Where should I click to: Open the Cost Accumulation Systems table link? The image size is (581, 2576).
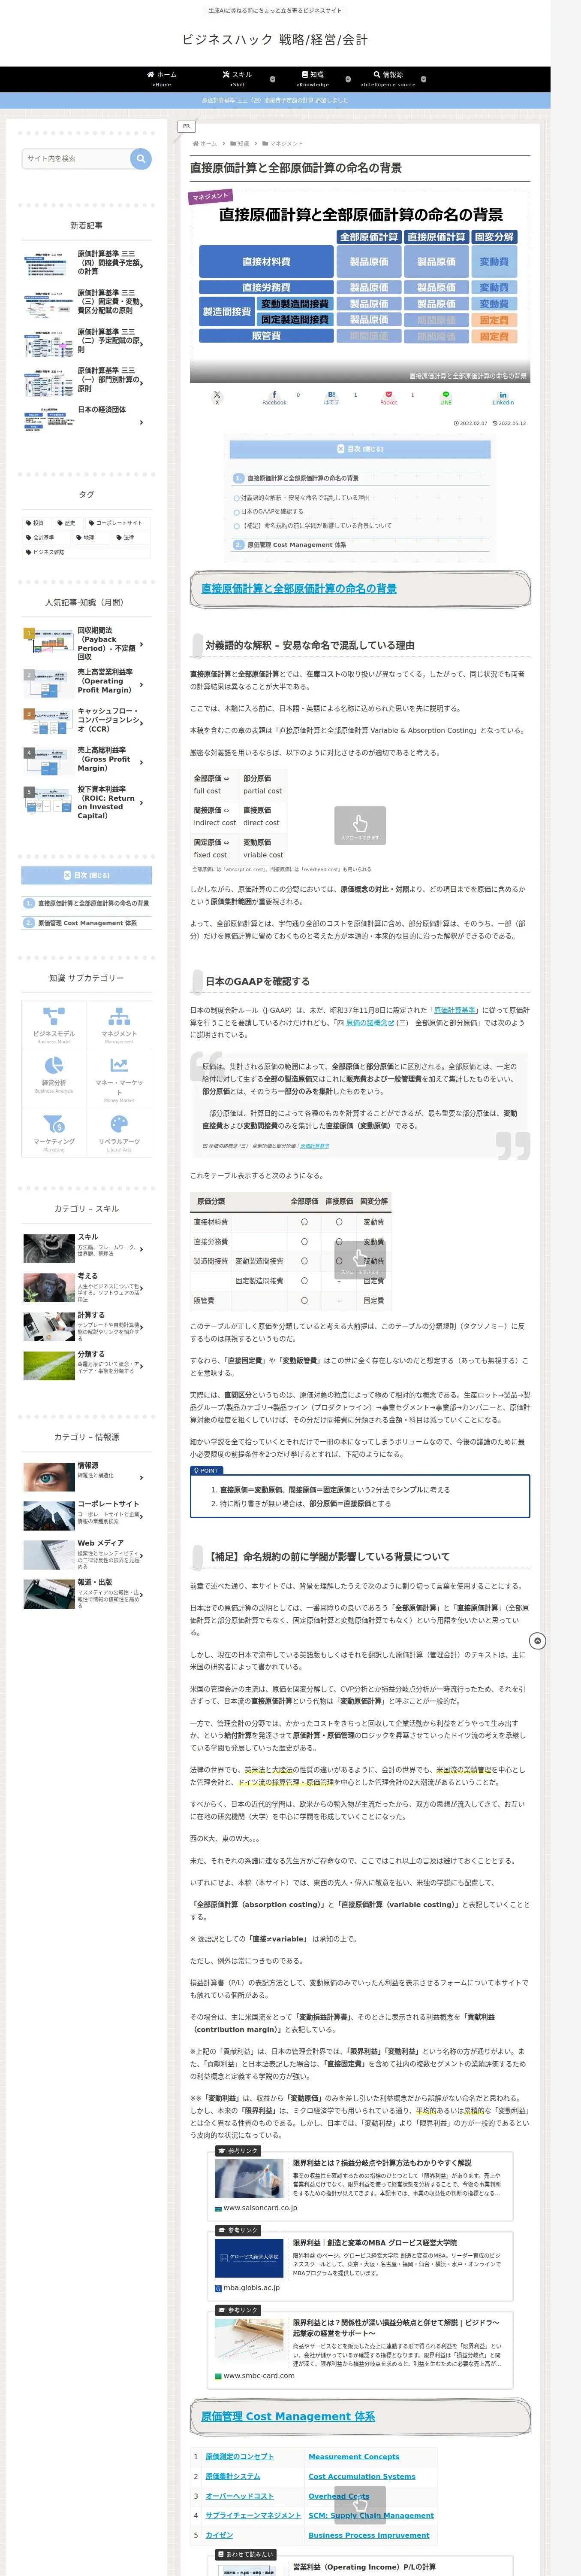point(361,2476)
